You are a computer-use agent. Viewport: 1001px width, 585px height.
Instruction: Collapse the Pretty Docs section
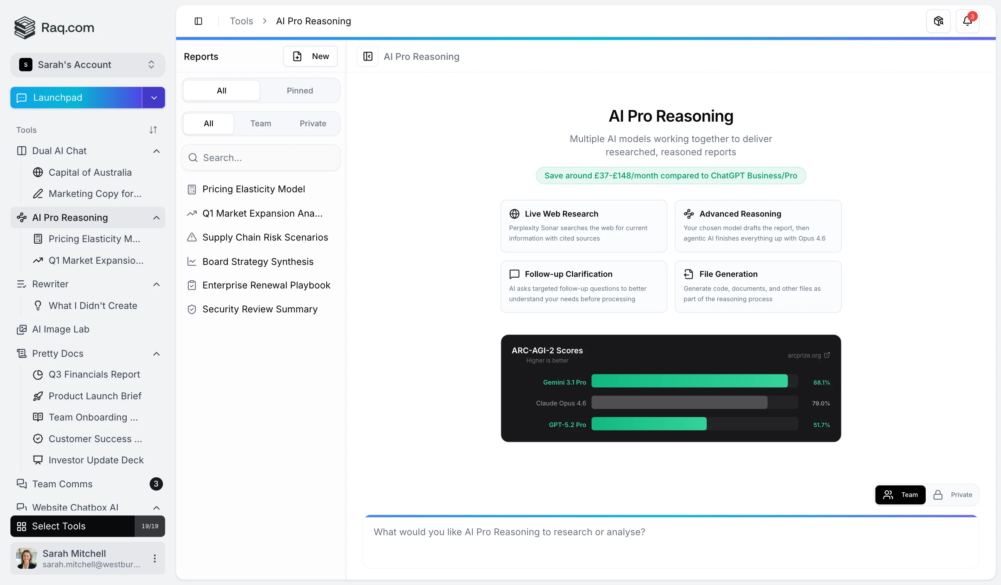point(156,354)
